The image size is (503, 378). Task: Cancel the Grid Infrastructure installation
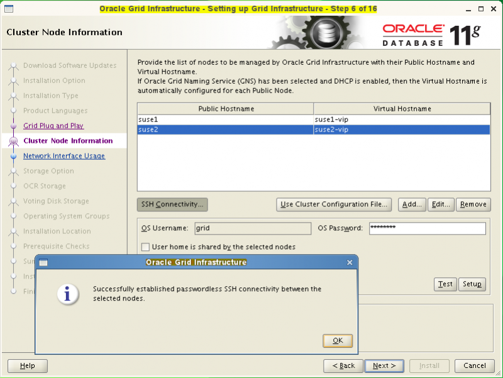[474, 365]
